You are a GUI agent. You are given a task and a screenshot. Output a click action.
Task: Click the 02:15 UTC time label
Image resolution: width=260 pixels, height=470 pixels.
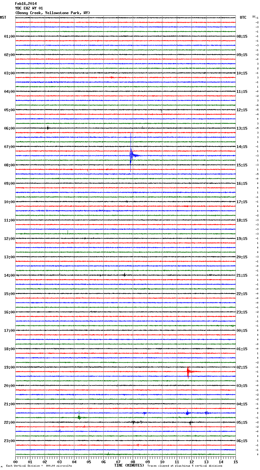(242, 367)
